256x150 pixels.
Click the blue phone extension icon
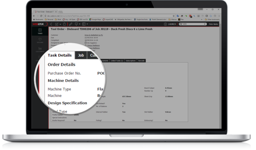coord(194,16)
